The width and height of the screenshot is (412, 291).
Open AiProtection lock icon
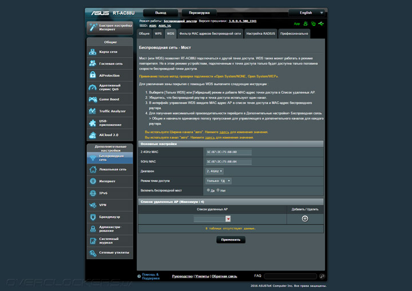point(93,75)
